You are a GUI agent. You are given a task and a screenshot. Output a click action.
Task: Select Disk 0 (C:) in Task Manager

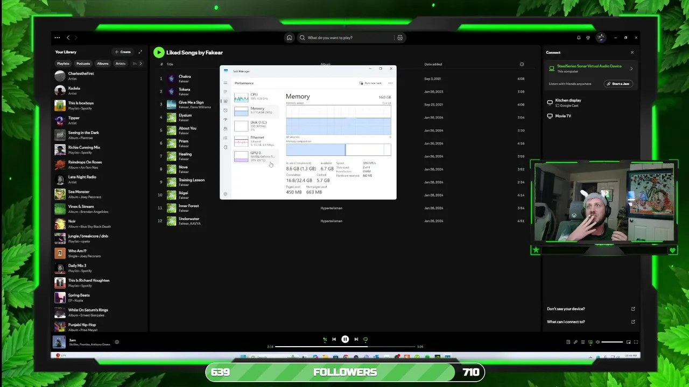tap(255, 125)
